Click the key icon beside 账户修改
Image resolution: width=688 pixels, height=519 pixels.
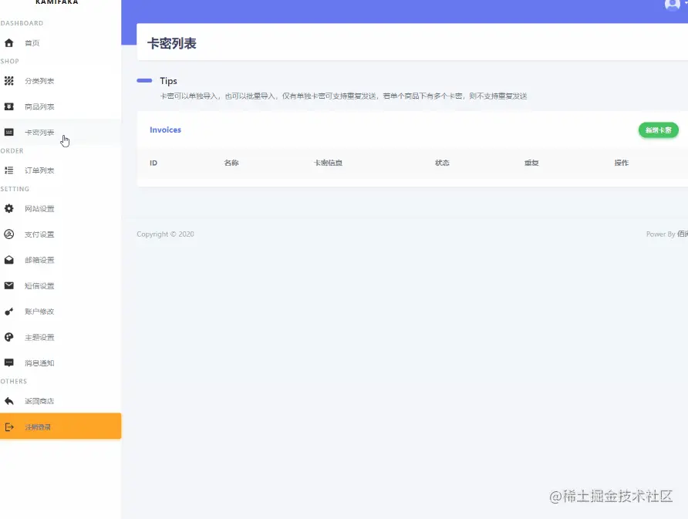[x=8, y=312]
